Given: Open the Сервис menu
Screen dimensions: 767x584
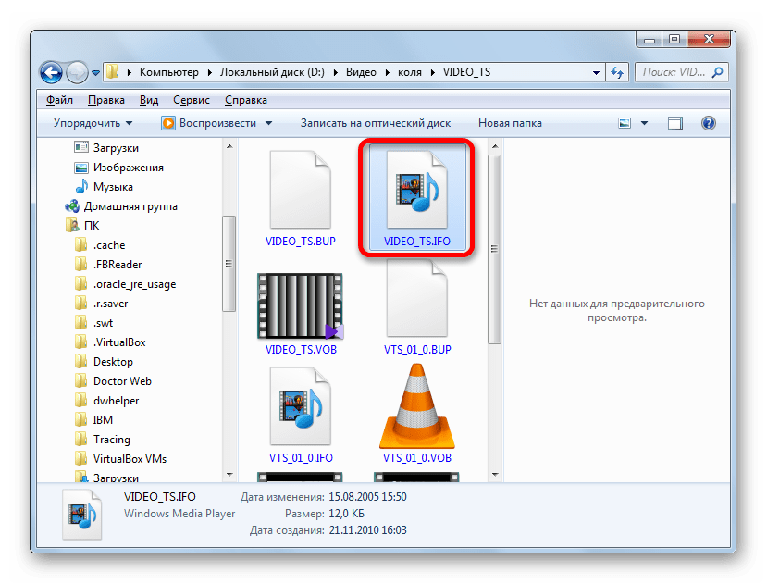Looking at the screenshot, I should [x=191, y=99].
